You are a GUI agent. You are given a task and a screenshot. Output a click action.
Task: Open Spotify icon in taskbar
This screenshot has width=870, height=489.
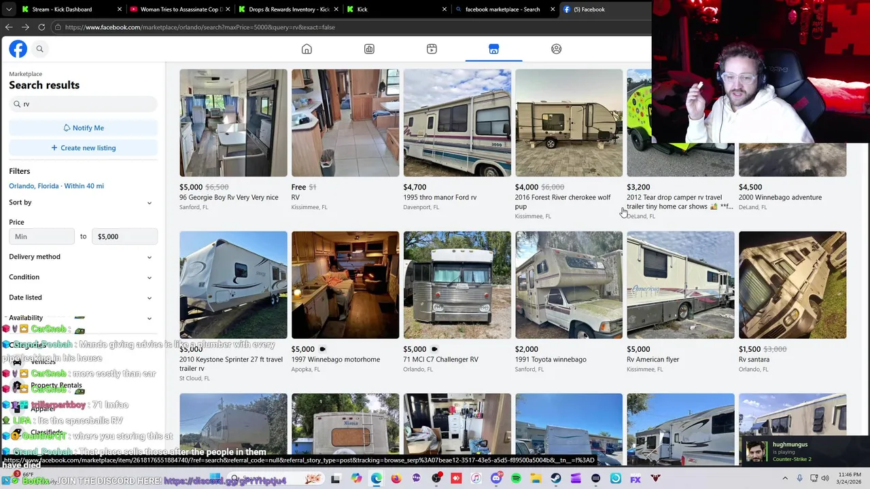(x=516, y=479)
